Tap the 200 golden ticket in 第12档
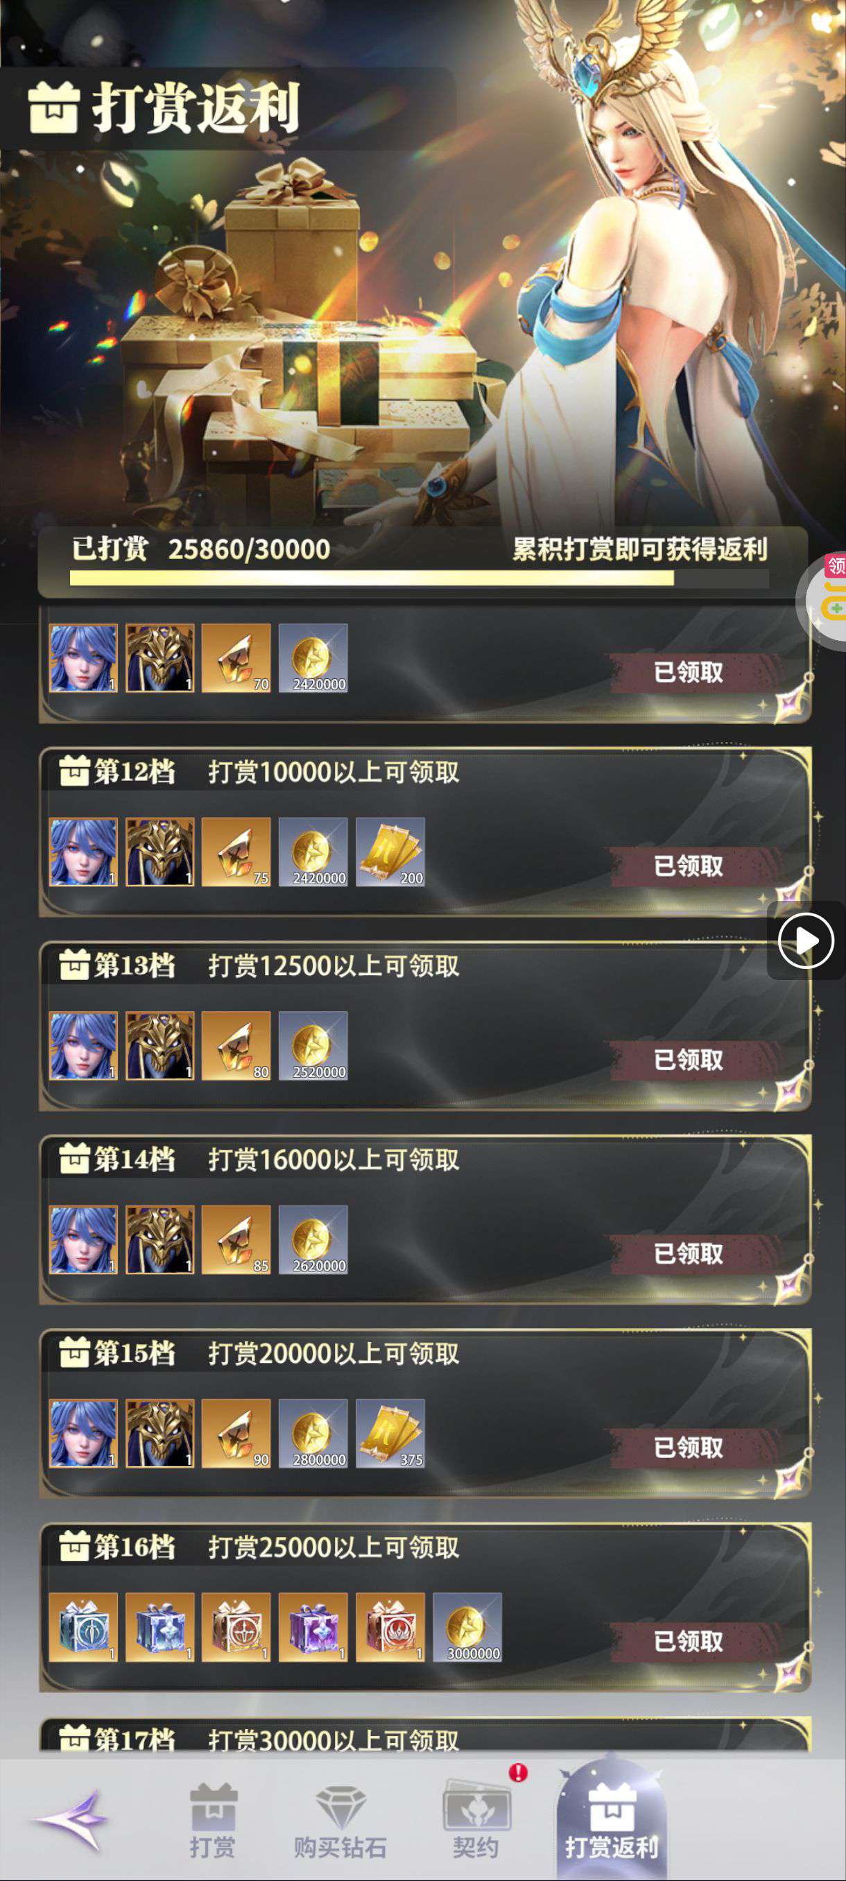 (390, 852)
